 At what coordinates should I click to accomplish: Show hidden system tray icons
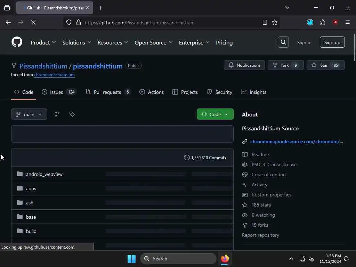pyautogui.click(x=291, y=259)
